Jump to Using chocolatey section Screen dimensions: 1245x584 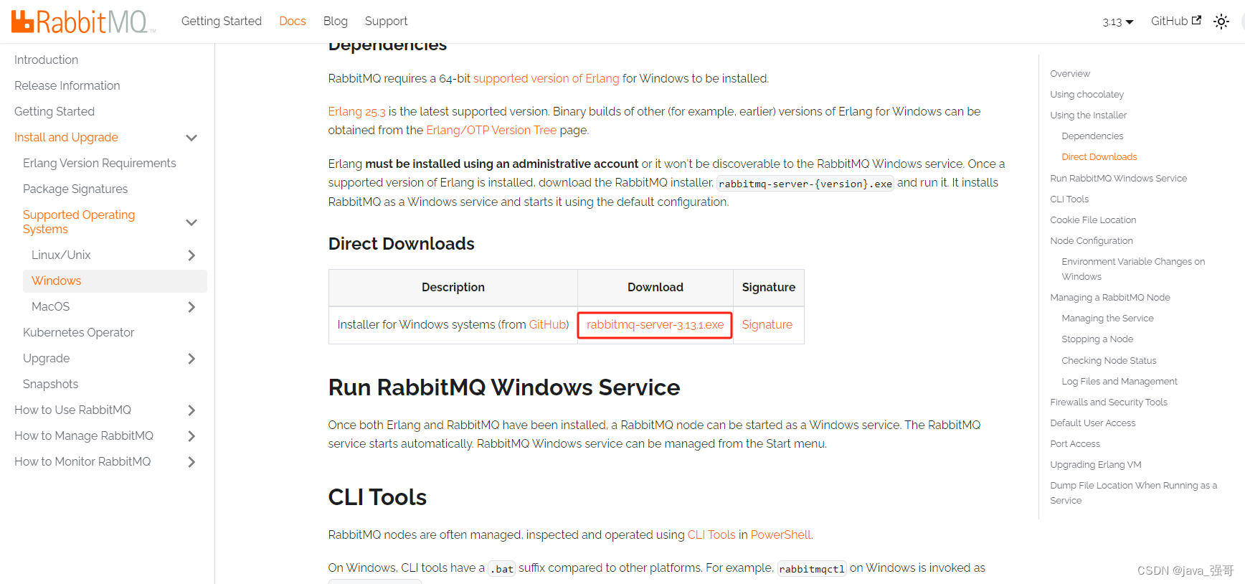[x=1087, y=94]
